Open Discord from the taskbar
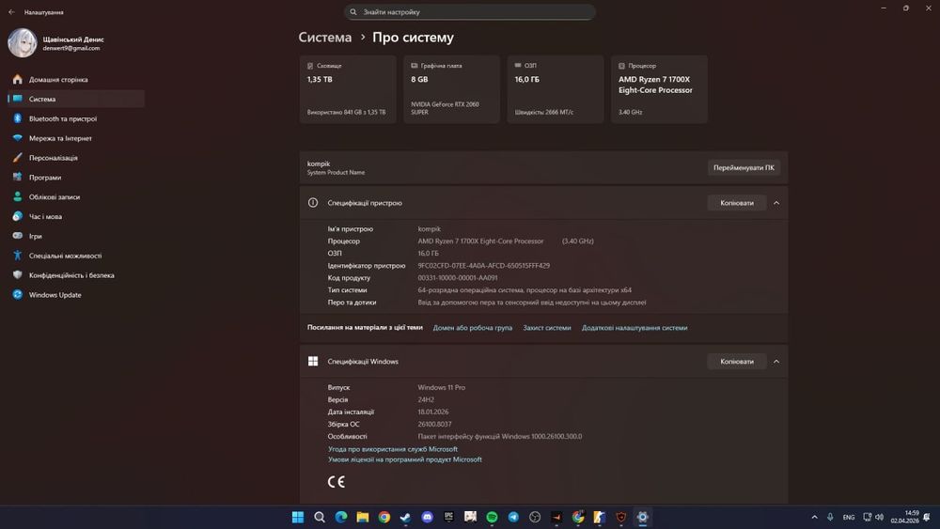This screenshot has height=529, width=940. [x=427, y=517]
